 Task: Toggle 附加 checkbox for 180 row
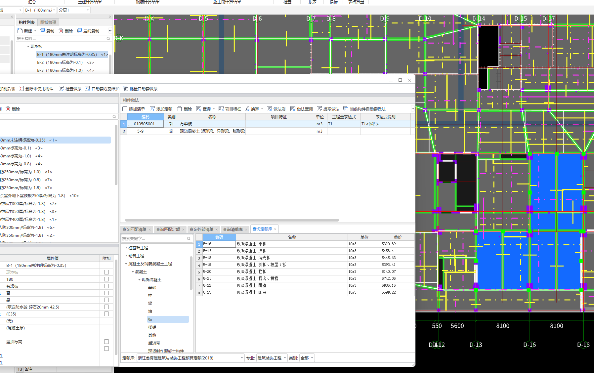(106, 279)
